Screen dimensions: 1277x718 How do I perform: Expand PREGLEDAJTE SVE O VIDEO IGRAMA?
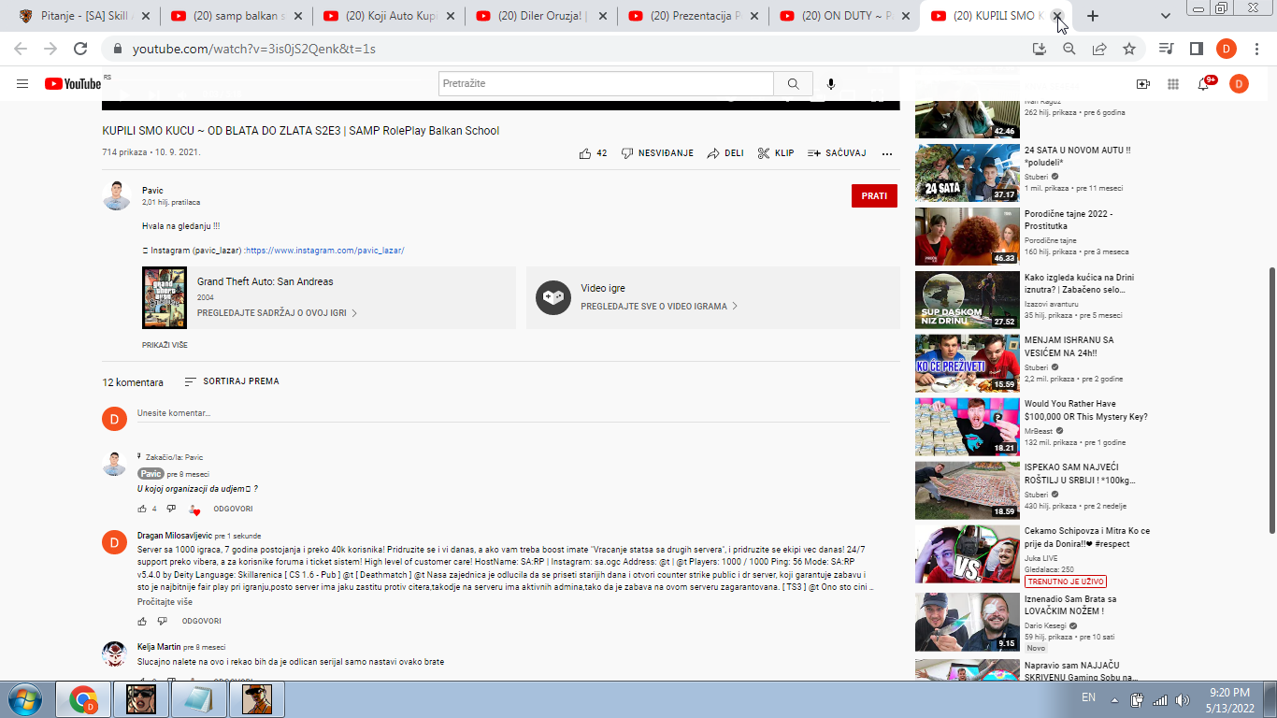(659, 306)
